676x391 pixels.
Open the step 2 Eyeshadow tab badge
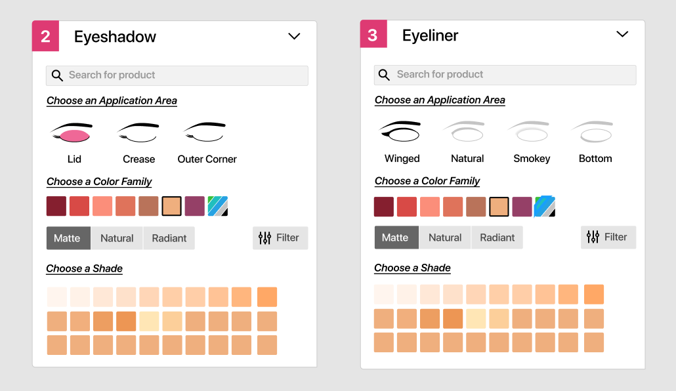coord(45,36)
